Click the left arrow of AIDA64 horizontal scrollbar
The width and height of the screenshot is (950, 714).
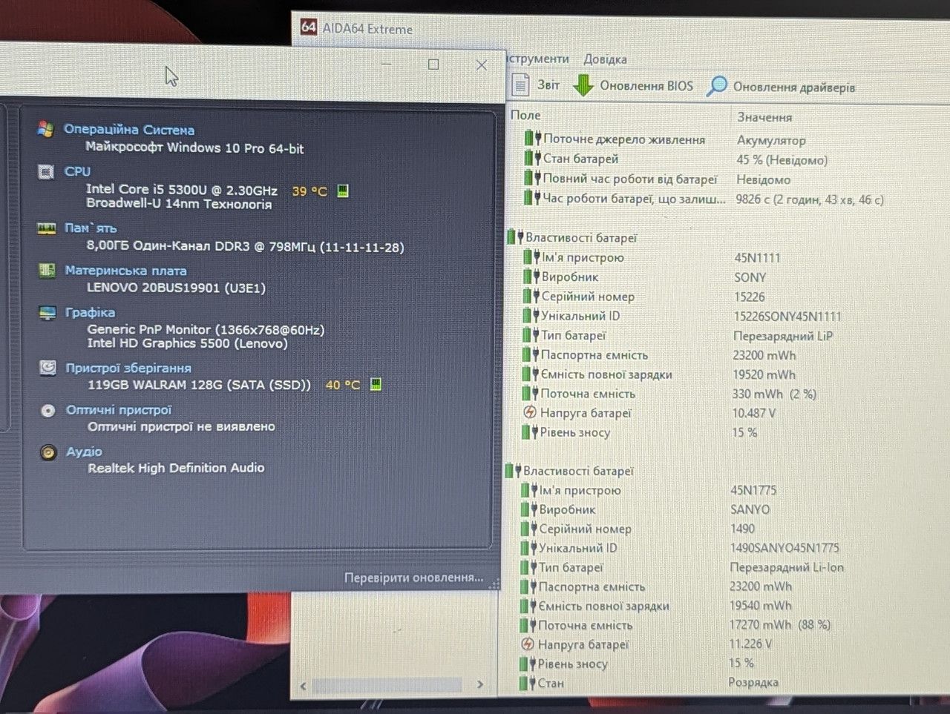[303, 686]
